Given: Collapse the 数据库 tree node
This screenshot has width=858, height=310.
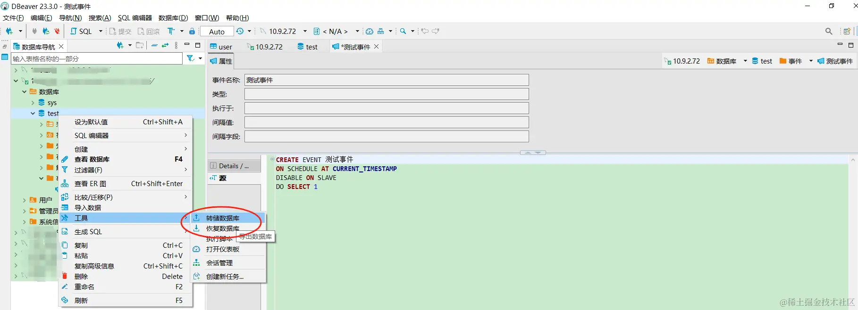Looking at the screenshot, I should [25, 92].
